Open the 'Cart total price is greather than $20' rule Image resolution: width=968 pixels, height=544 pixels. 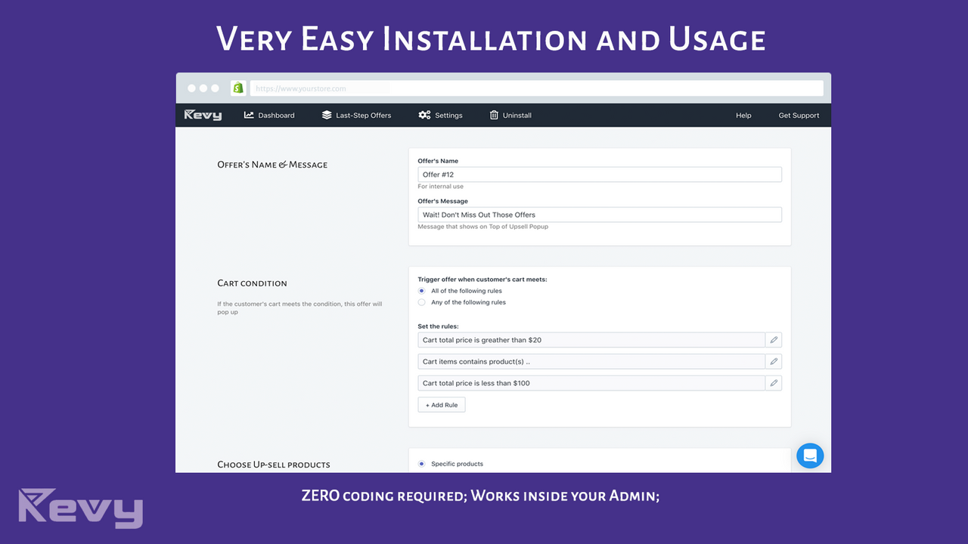coord(594,339)
